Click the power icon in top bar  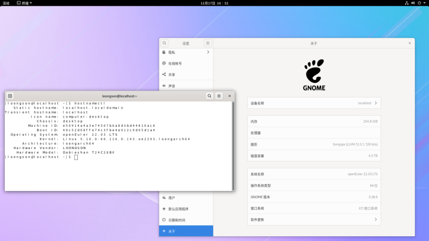pyautogui.click(x=419, y=3)
